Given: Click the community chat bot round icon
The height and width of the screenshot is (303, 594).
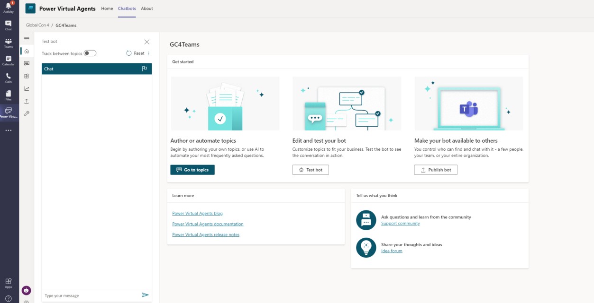Looking at the screenshot, I should (366, 220).
